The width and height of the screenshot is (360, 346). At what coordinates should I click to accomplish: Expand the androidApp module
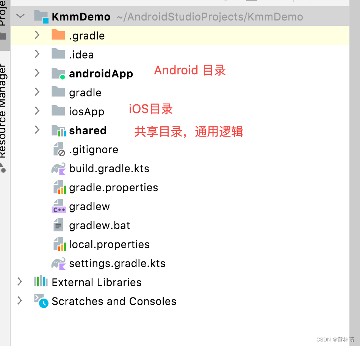pos(37,73)
